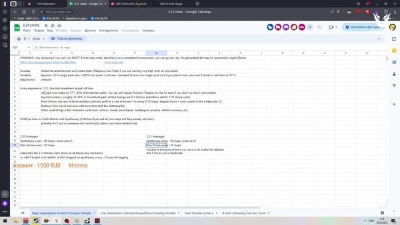Screen dimensions: 400x225
Task: Expand the filter views dropdown arrow
Action: (x=29, y=39)
